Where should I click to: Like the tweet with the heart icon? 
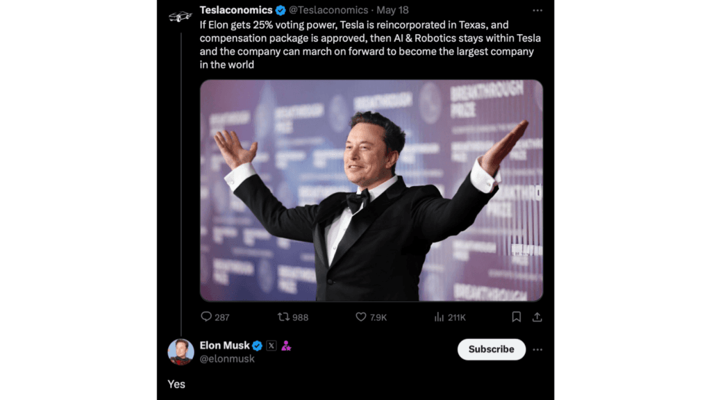click(x=362, y=317)
